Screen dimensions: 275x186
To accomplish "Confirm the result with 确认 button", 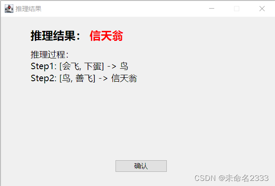I will [x=141, y=166].
